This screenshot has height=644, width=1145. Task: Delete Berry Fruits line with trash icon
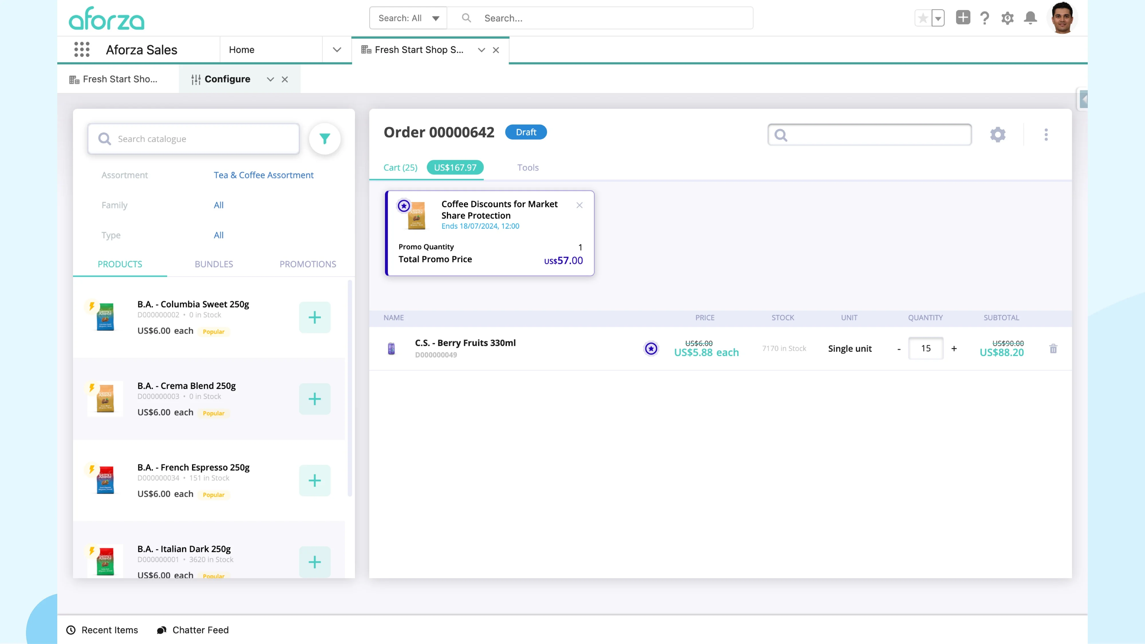coord(1053,349)
